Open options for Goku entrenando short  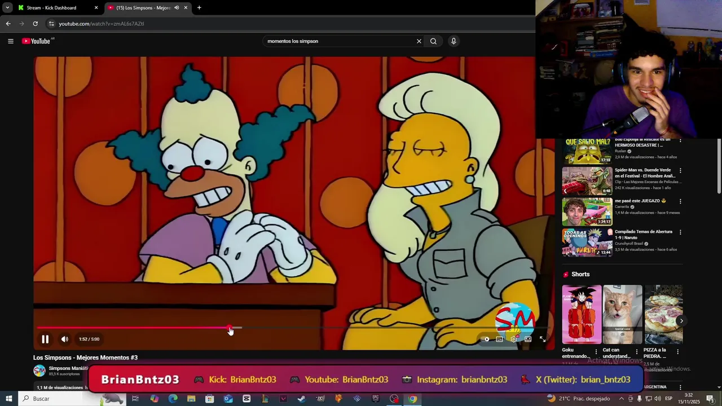(x=596, y=352)
